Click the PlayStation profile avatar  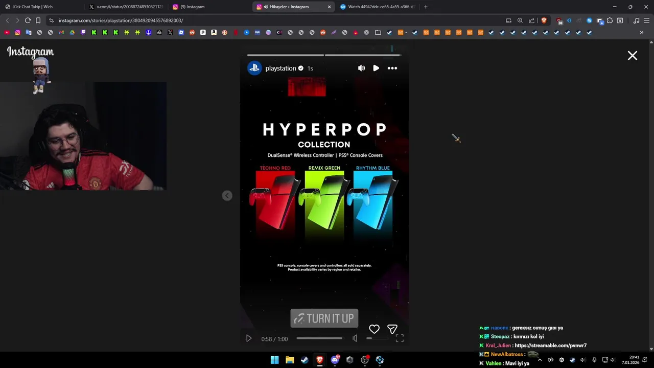coord(254,68)
